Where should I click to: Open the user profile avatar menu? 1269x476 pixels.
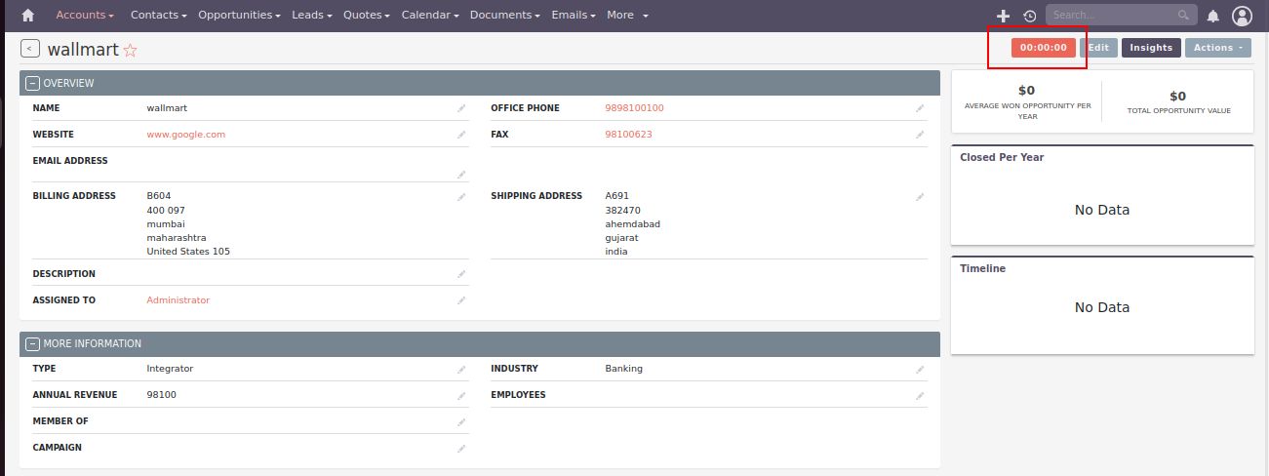pos(1242,16)
